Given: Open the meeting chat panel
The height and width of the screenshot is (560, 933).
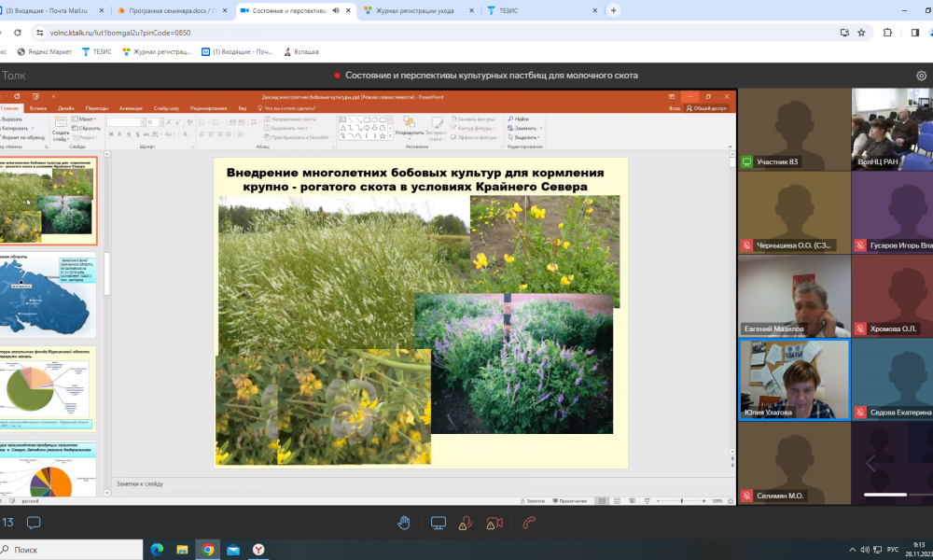Looking at the screenshot, I should click(34, 523).
